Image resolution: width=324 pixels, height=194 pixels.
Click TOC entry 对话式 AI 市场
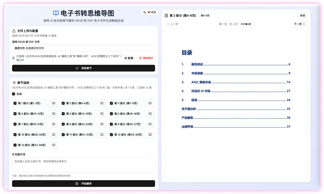(x=236, y=91)
